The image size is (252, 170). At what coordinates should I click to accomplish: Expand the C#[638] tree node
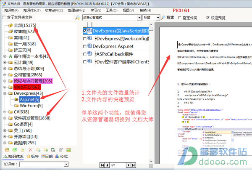(x=5, y=112)
